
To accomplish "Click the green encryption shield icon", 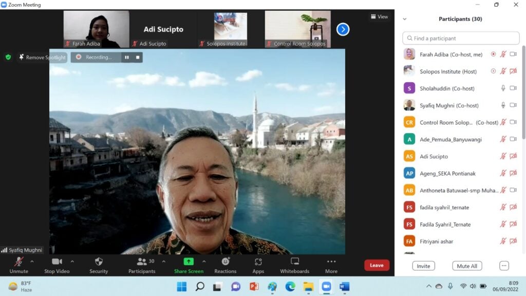I will pos(8,58).
